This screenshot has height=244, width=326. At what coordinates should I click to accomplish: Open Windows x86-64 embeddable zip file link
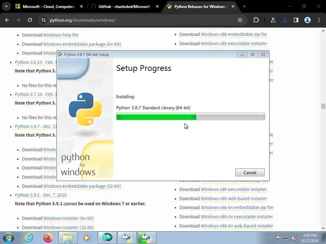tap(237, 207)
